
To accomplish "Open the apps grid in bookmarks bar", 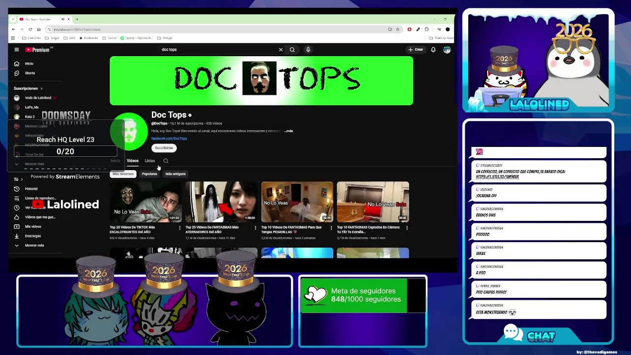I will pyautogui.click(x=13, y=38).
